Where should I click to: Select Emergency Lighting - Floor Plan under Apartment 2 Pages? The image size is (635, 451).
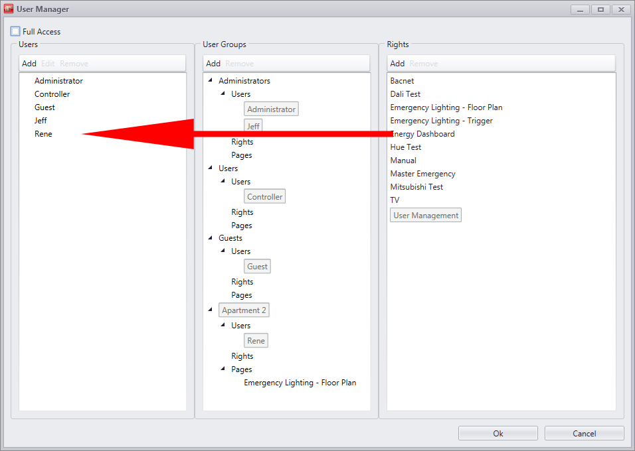[x=300, y=383]
